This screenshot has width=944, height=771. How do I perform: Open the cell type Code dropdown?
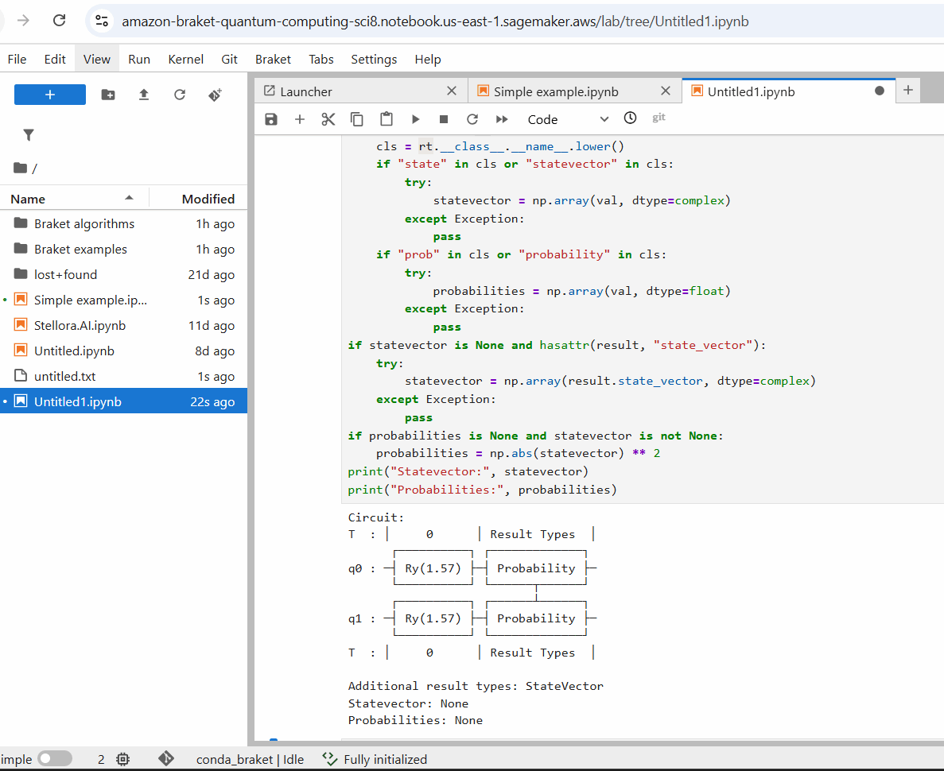pos(568,119)
